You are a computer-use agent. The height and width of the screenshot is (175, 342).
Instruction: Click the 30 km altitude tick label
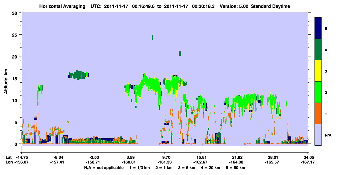point(15,13)
